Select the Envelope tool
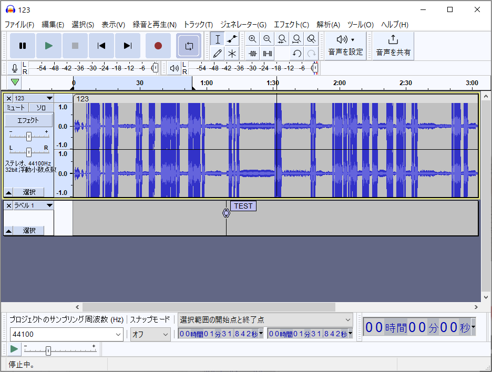This screenshot has height=372, width=492. click(232, 38)
